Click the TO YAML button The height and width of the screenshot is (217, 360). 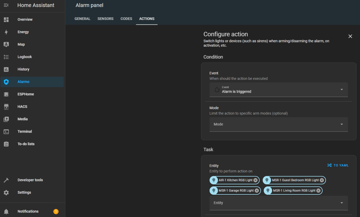(x=338, y=165)
